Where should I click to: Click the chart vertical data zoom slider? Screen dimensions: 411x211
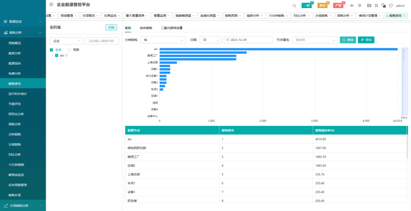pyautogui.click(x=405, y=82)
